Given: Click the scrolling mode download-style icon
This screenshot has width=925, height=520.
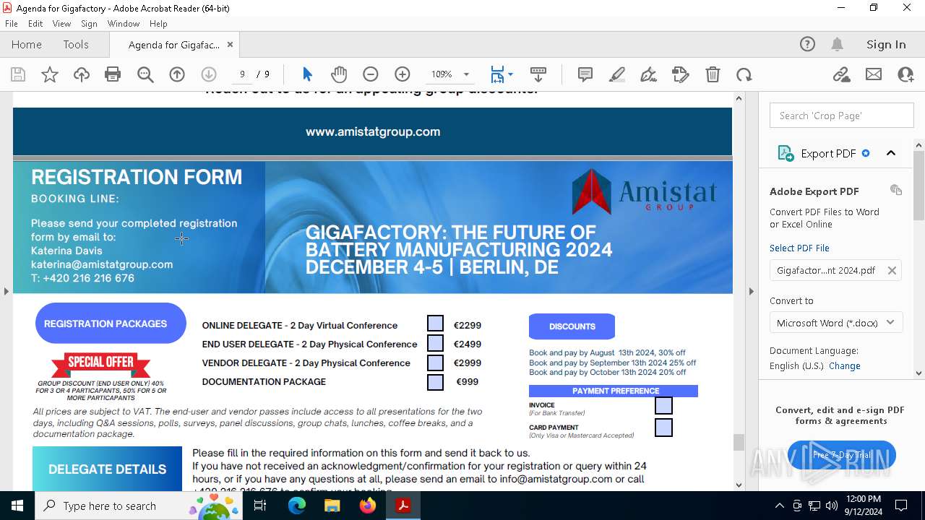Looking at the screenshot, I should (x=538, y=74).
